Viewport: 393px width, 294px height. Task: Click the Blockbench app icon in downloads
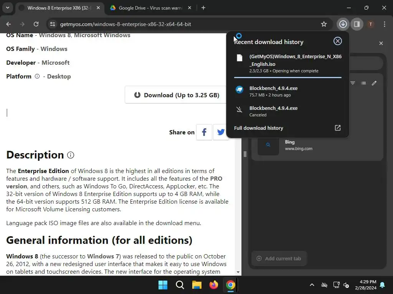point(239,89)
